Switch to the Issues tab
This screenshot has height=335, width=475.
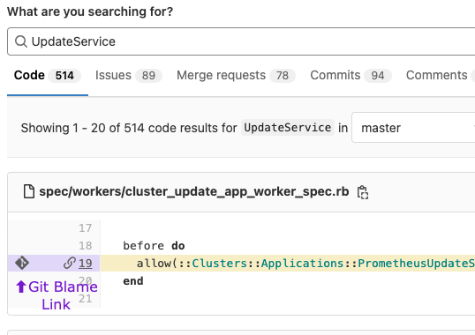(x=128, y=75)
